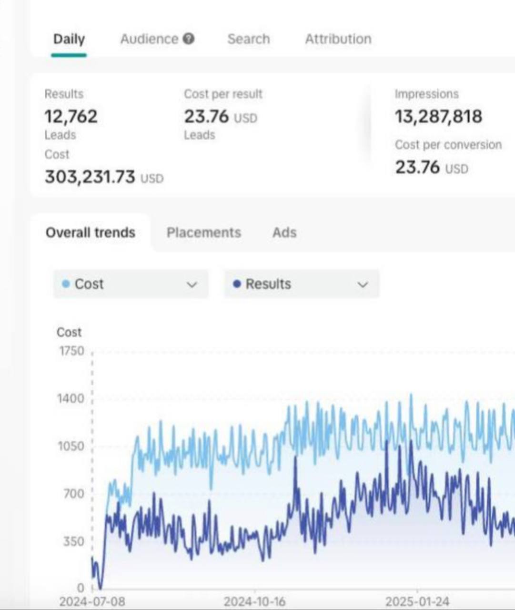515x610 pixels.
Task: Click the 1400 y-axis label
Action: (71, 398)
